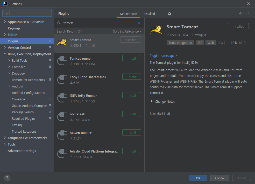Collapse Build, Execution, Deployment node
255x184 pixels.
(5, 54)
